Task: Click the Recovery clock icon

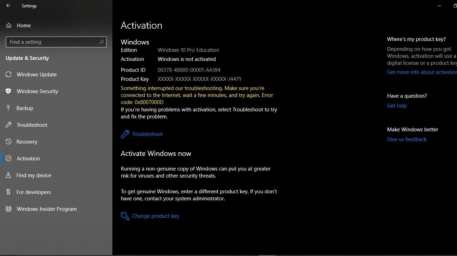Action: 9,142
